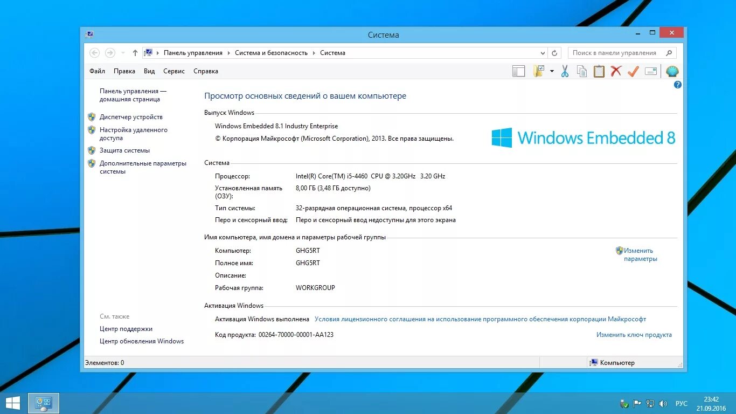Click the Control Panel taskbar button
The height and width of the screenshot is (414, 736).
pos(44,403)
